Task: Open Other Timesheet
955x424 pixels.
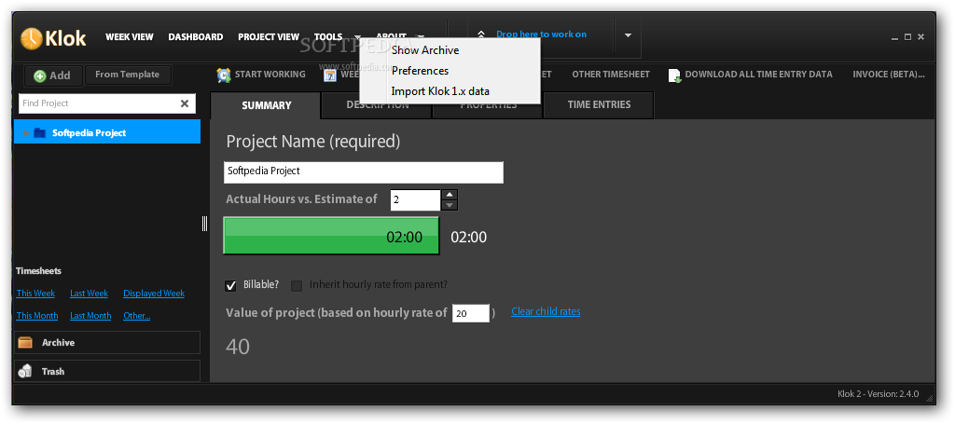Action: (x=611, y=75)
